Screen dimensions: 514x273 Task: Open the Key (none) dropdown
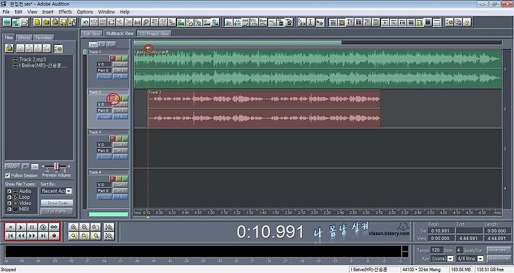pos(450,259)
